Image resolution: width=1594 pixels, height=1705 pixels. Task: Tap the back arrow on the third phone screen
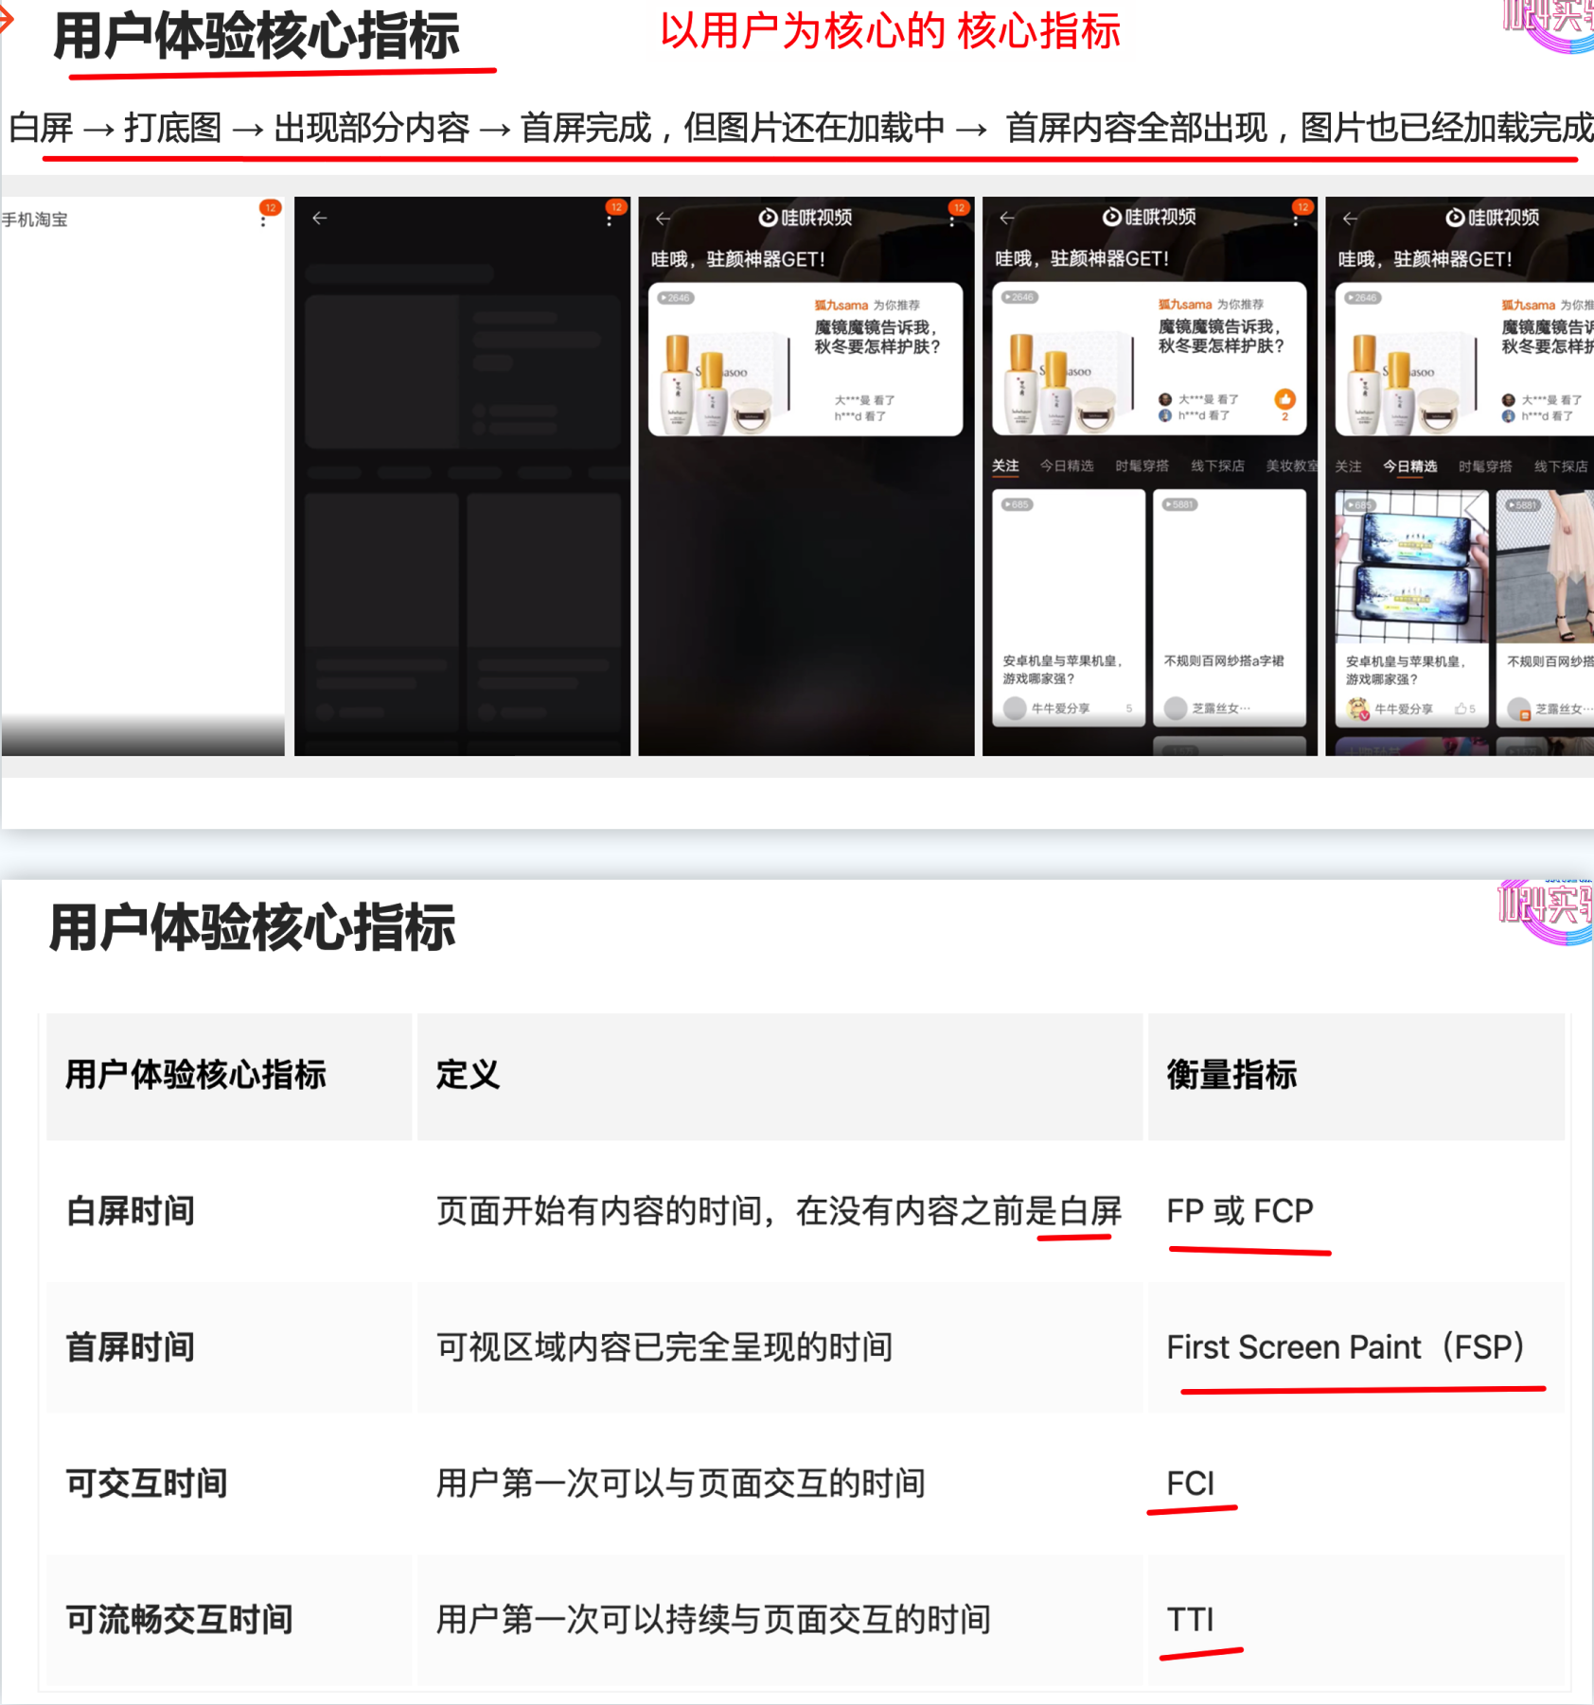(x=664, y=219)
